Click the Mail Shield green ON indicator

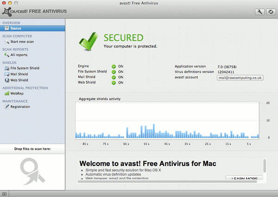click(114, 78)
